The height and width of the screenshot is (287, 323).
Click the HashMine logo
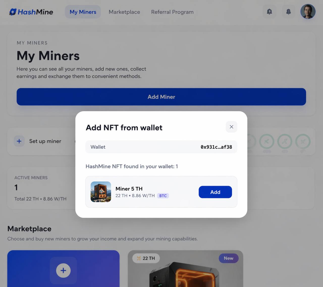[31, 12]
